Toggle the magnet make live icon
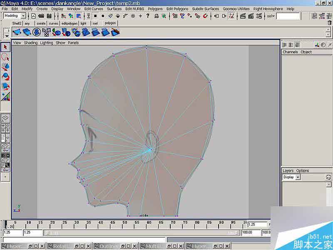The height and width of the screenshot is (250, 333). (x=206, y=16)
